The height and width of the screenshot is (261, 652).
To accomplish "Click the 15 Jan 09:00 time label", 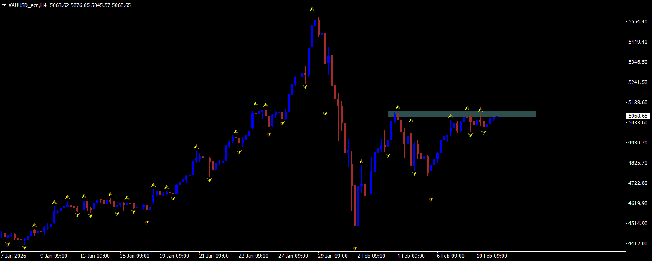I will point(134,256).
